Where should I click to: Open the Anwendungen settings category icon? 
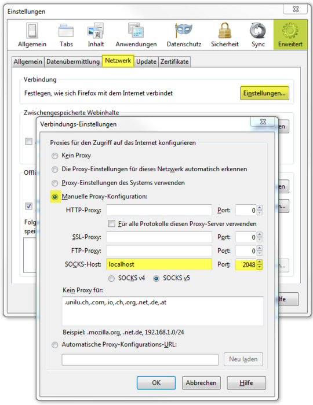tap(136, 31)
